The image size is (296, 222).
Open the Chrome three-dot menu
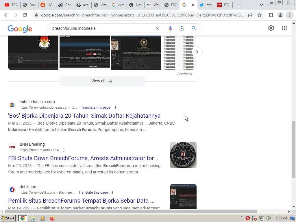click(290, 15)
